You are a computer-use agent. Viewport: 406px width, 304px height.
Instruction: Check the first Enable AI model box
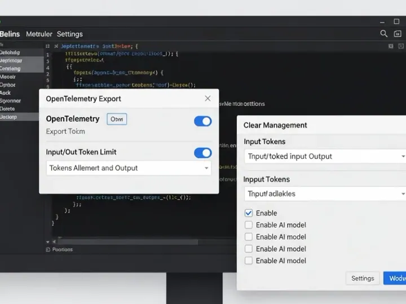coord(249,225)
